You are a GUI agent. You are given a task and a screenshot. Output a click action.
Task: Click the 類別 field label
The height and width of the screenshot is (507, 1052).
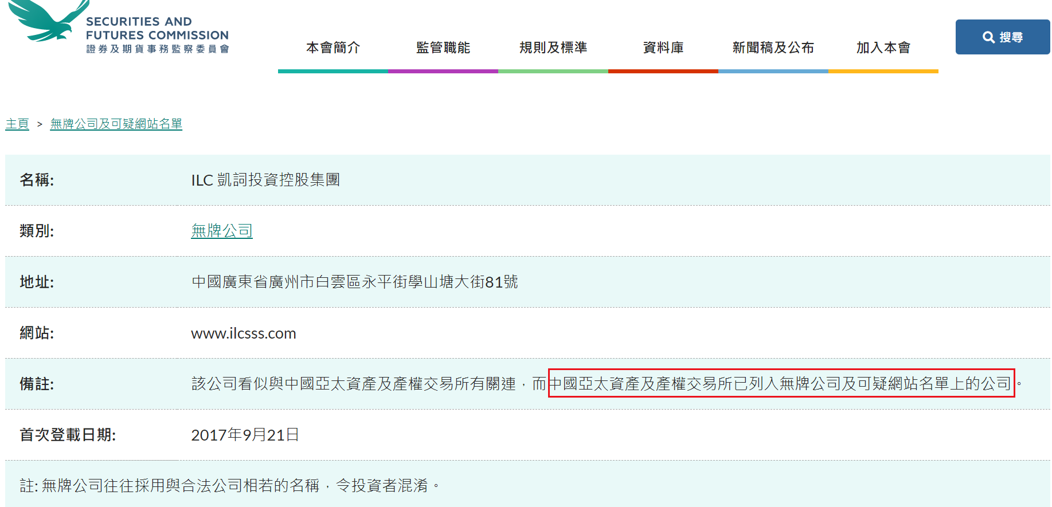click(x=37, y=231)
